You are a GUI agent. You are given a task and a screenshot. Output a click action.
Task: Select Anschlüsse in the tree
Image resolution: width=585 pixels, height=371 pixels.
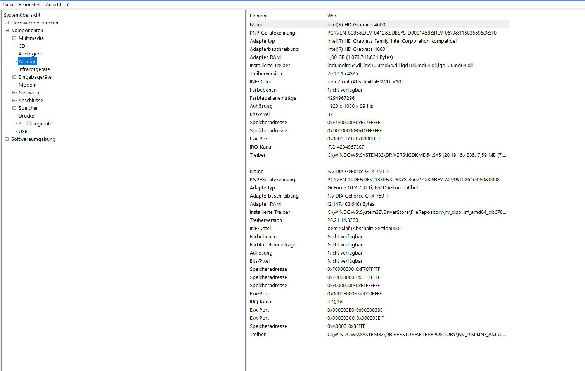(x=31, y=101)
